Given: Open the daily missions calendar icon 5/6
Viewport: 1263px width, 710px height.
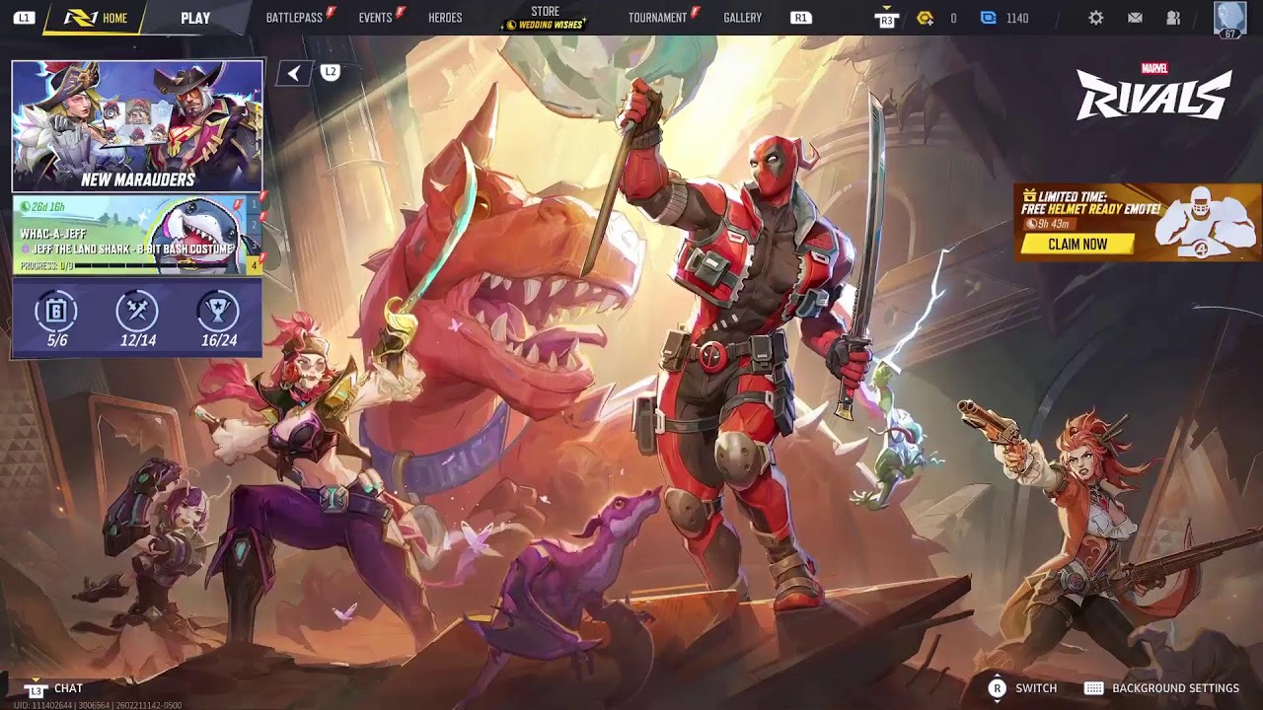Looking at the screenshot, I should tap(57, 313).
